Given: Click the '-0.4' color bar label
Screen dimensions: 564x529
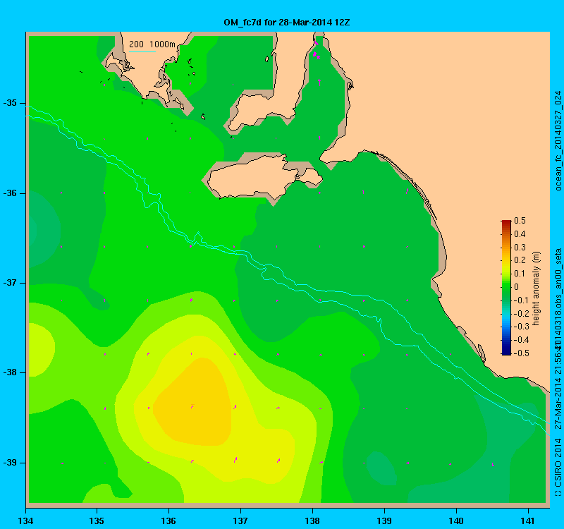Looking at the screenshot, I should [x=521, y=340].
